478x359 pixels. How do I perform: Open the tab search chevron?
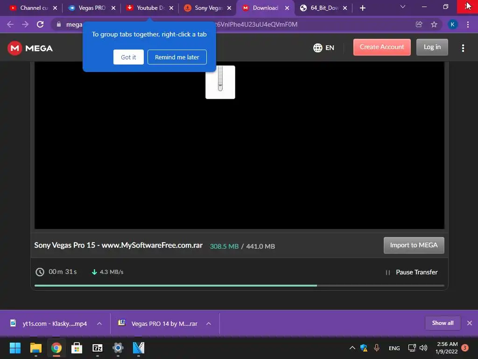(403, 7)
